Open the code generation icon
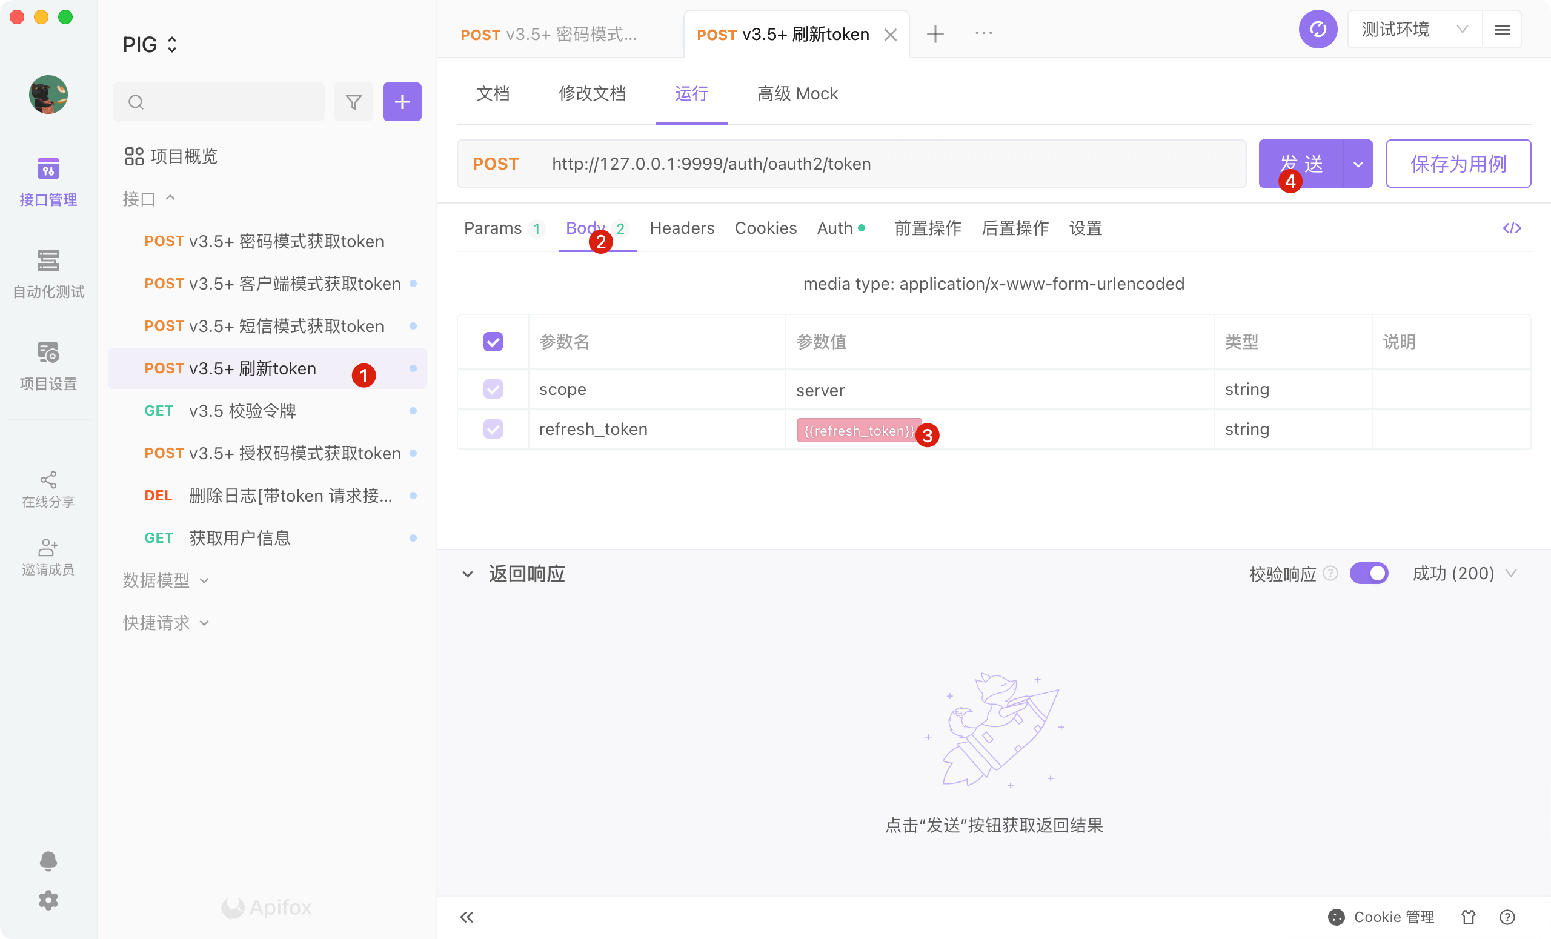Screen dimensions: 1551x939 [x=1512, y=228]
